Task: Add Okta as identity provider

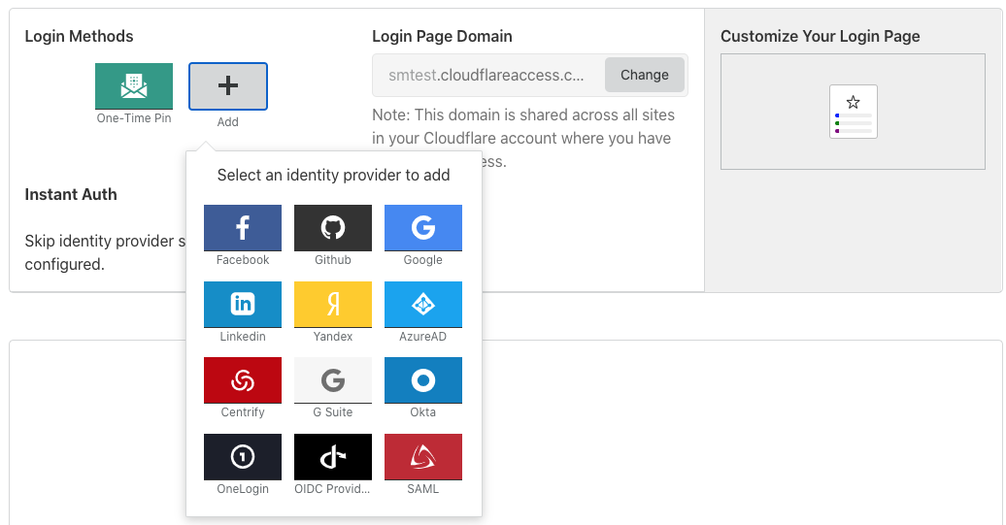Action: (422, 380)
